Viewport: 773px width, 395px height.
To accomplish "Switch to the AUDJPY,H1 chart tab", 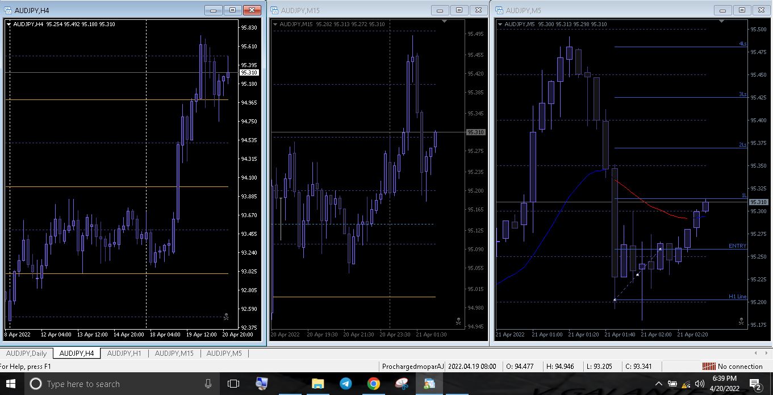I will pos(124,354).
